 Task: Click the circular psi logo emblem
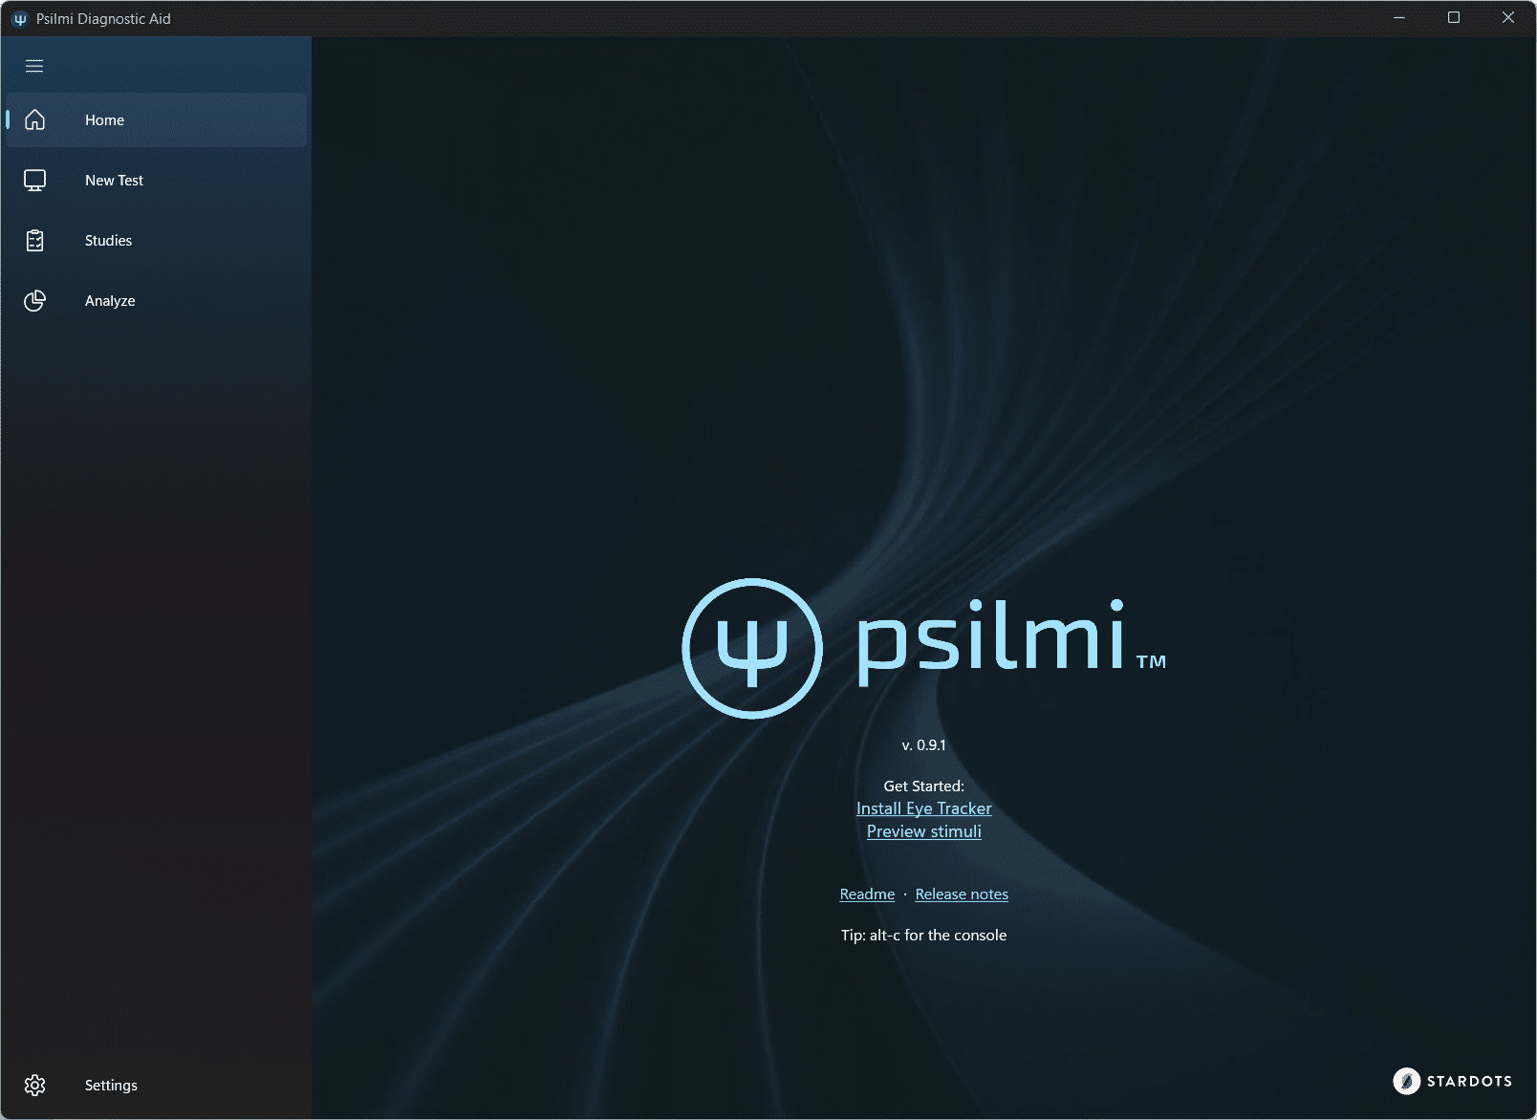click(x=752, y=648)
